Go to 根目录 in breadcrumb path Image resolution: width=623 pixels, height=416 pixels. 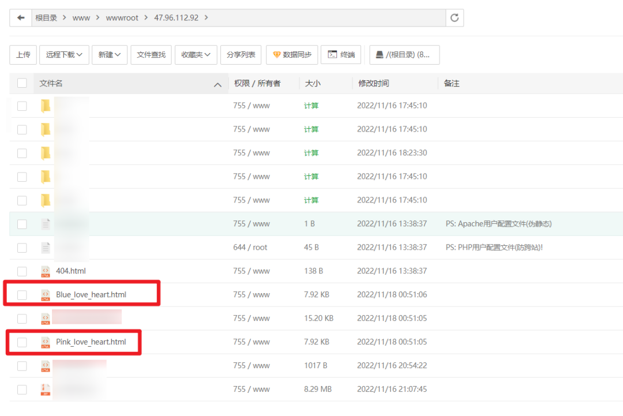pyautogui.click(x=46, y=18)
